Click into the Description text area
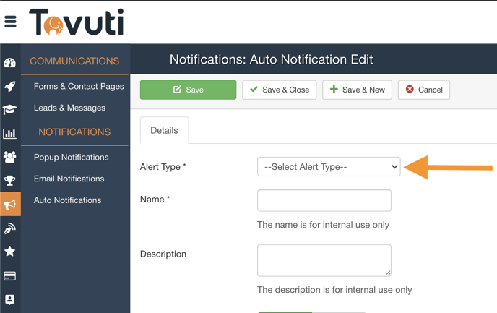 [324, 260]
